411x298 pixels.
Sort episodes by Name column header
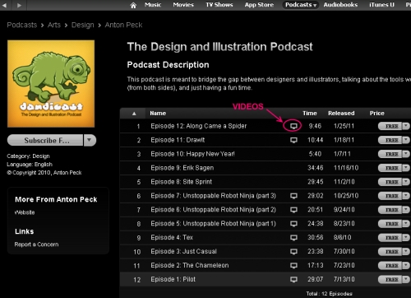point(158,114)
